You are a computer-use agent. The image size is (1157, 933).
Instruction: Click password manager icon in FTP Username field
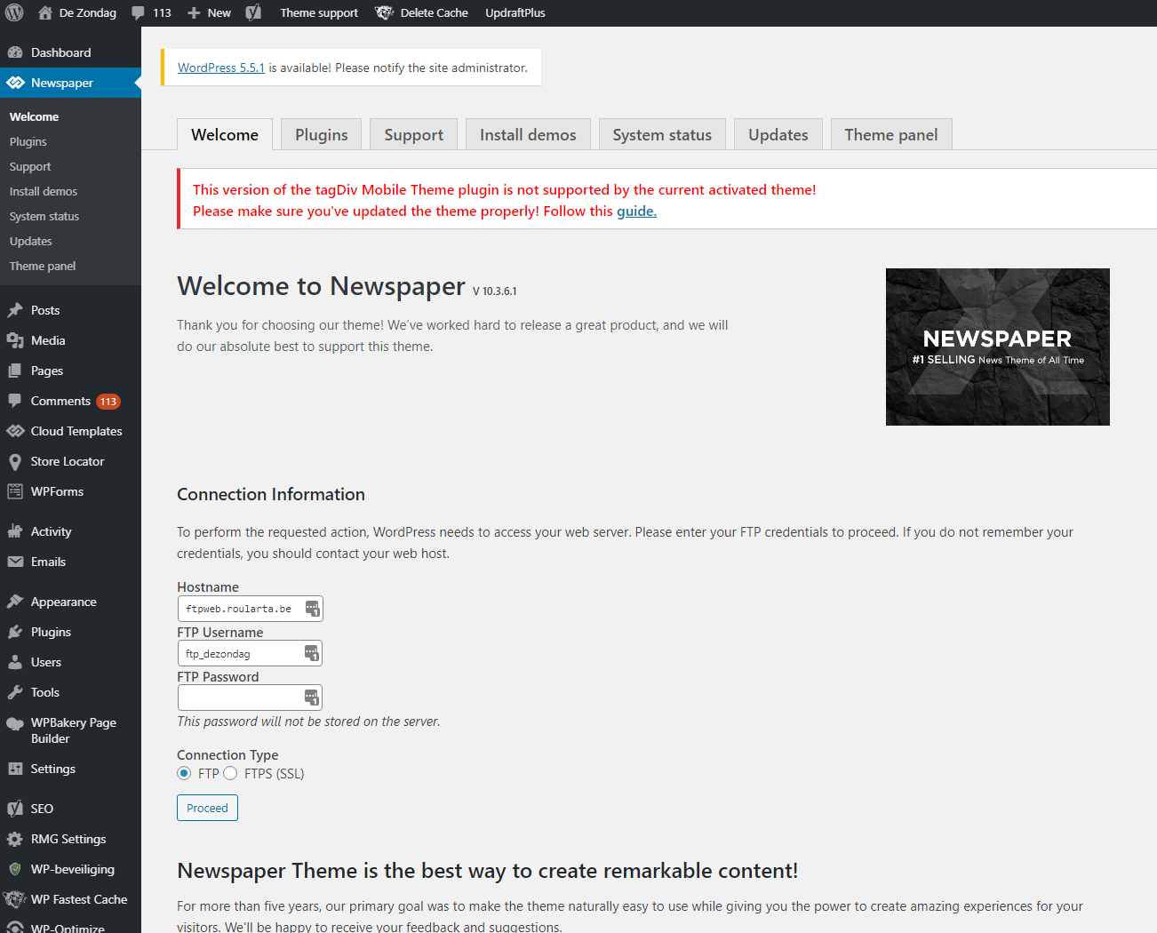tap(311, 653)
